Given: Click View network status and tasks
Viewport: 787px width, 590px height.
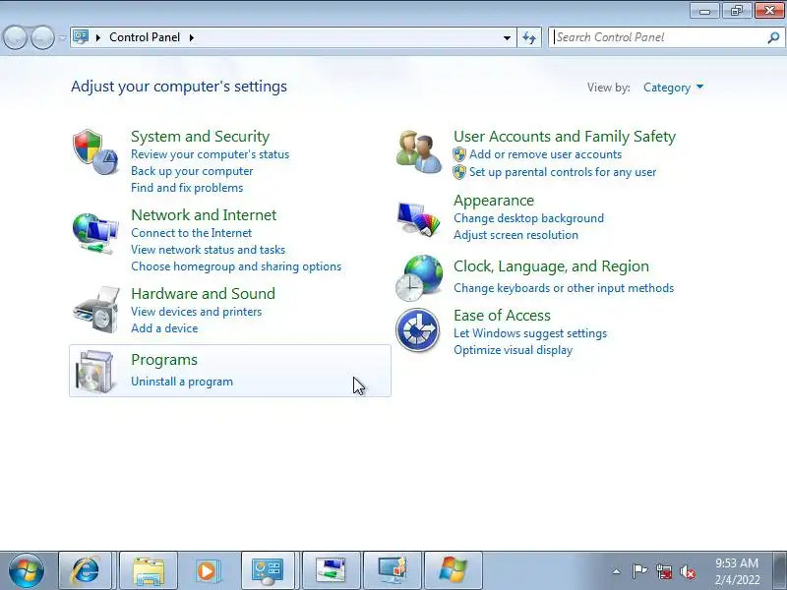Looking at the screenshot, I should [208, 250].
